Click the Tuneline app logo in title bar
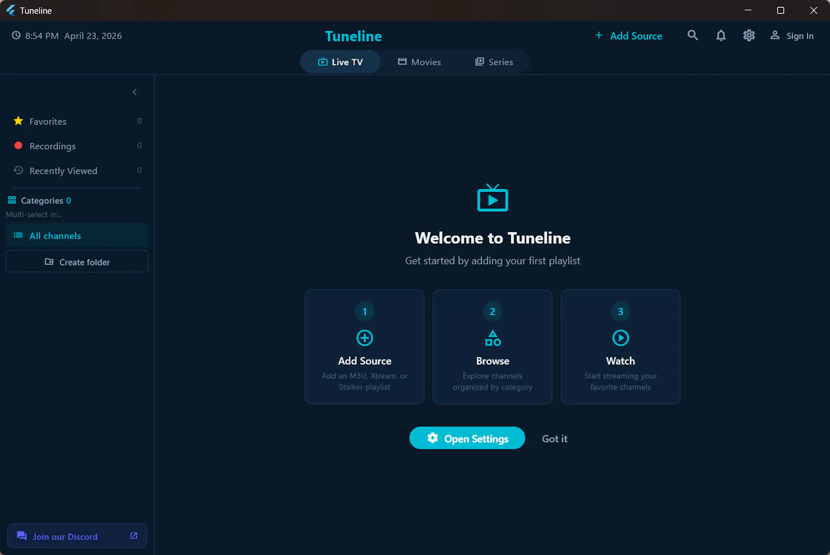The height and width of the screenshot is (555, 830). point(10,10)
